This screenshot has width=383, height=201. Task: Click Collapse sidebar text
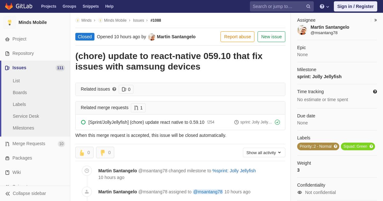[29, 193]
